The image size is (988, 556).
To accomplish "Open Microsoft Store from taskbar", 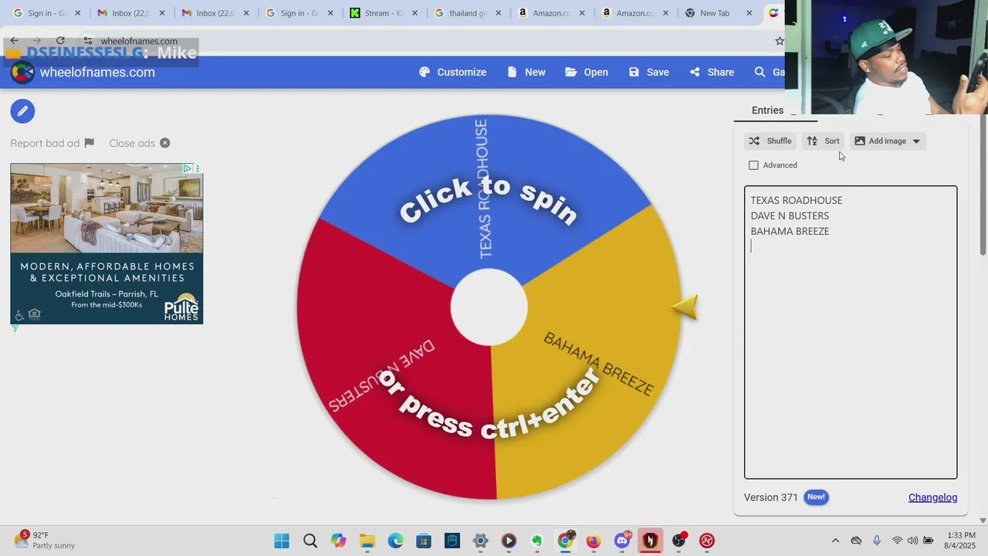I will [x=424, y=541].
